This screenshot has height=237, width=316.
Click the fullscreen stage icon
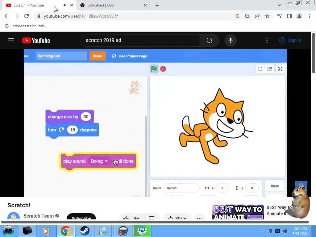click(280, 69)
